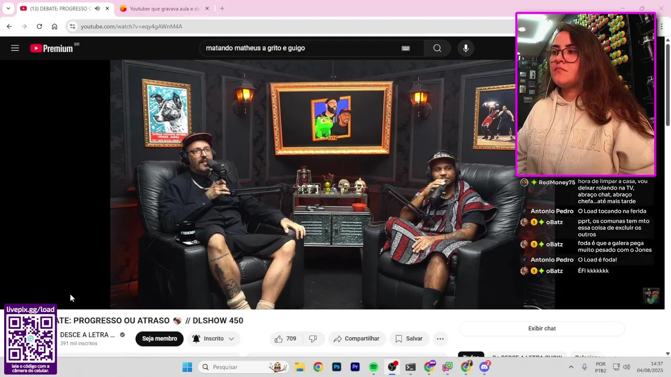Close the Youtuber que gravava aula tab
Image resolution: width=671 pixels, height=377 pixels.
[207, 8]
